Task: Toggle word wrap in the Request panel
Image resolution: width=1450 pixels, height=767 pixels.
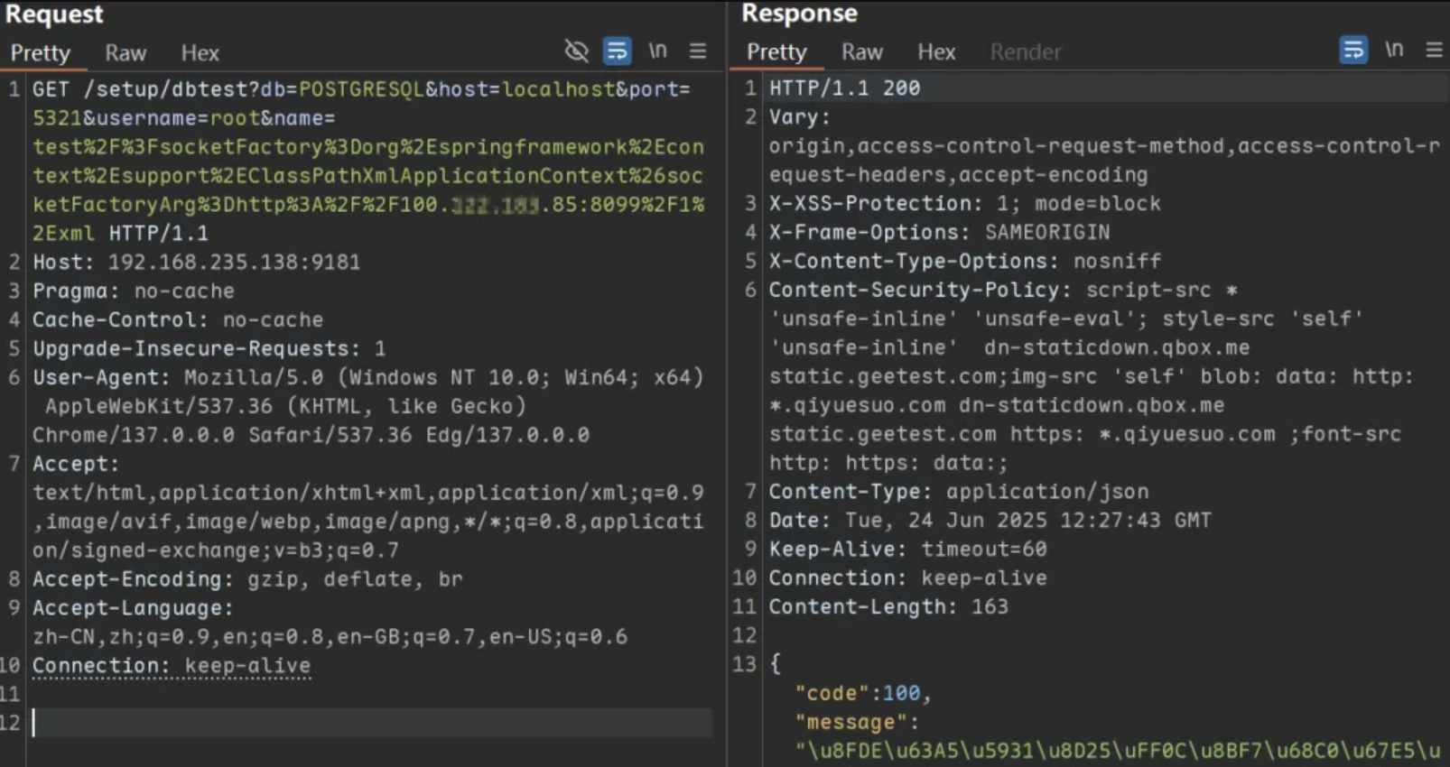Action: (617, 51)
